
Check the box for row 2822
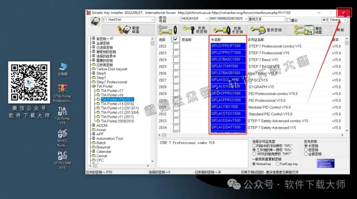[x=176, y=46]
